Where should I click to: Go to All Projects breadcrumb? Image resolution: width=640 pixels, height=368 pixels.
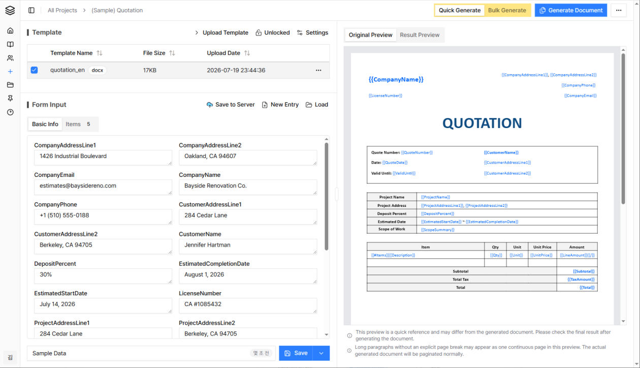(x=62, y=10)
